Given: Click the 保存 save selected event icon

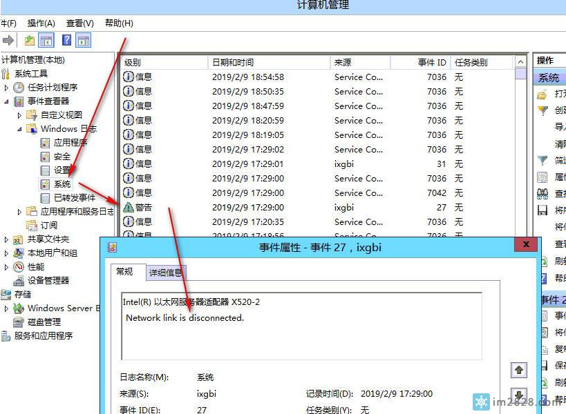Looking at the screenshot, I should tap(546, 360).
